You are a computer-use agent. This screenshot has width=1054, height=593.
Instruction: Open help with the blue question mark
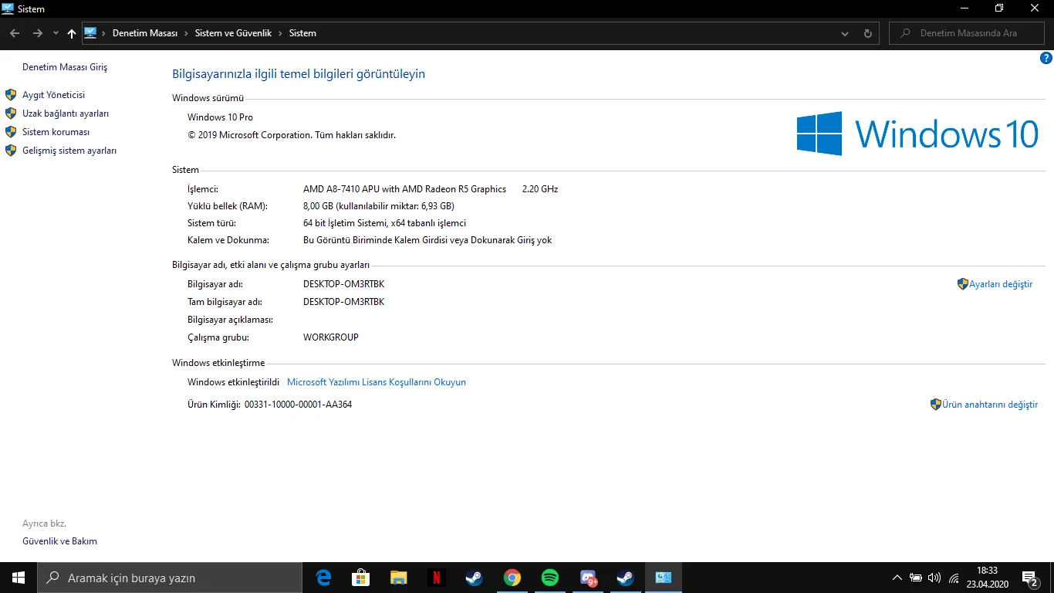pos(1046,58)
